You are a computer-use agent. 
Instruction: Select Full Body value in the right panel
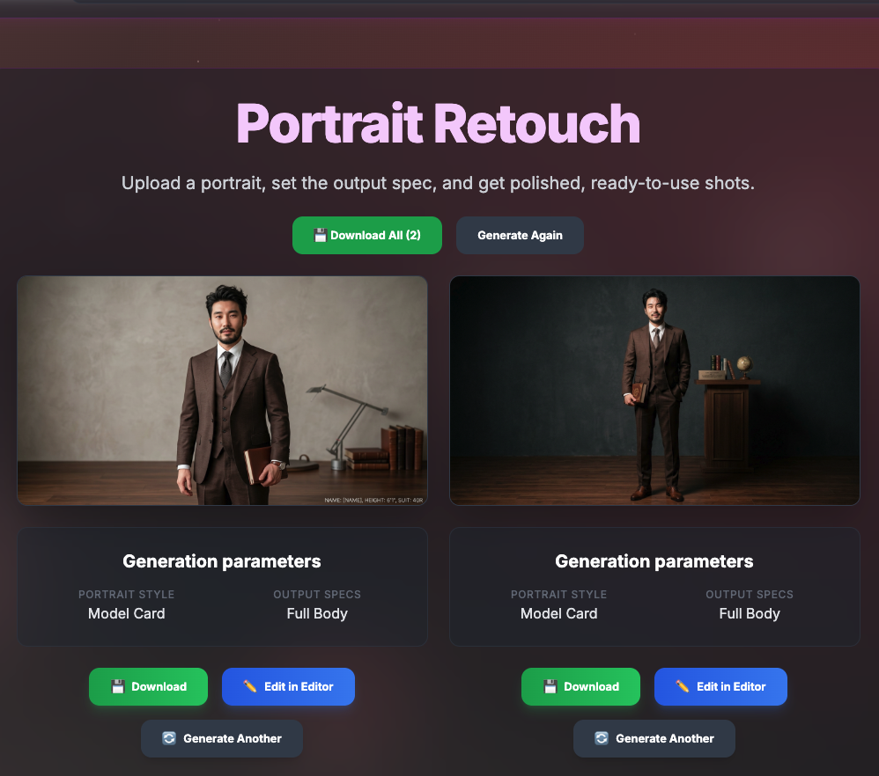[750, 614]
